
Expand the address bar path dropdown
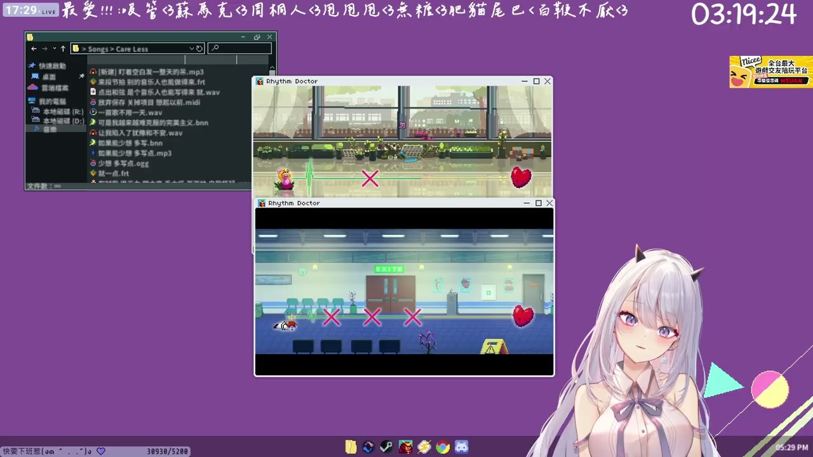coord(191,49)
